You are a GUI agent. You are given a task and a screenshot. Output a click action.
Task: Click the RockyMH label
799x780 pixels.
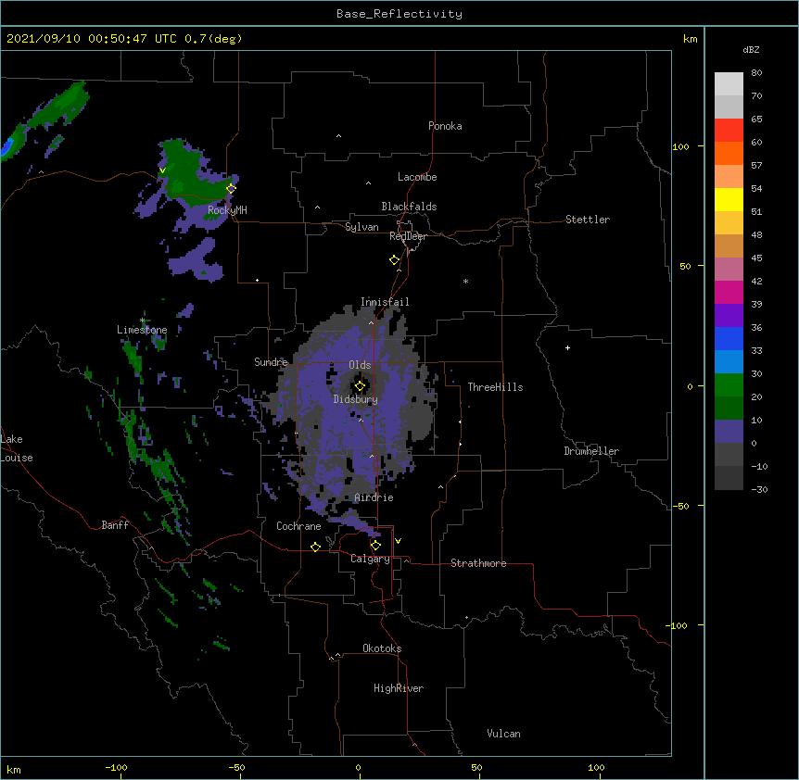[x=227, y=210]
